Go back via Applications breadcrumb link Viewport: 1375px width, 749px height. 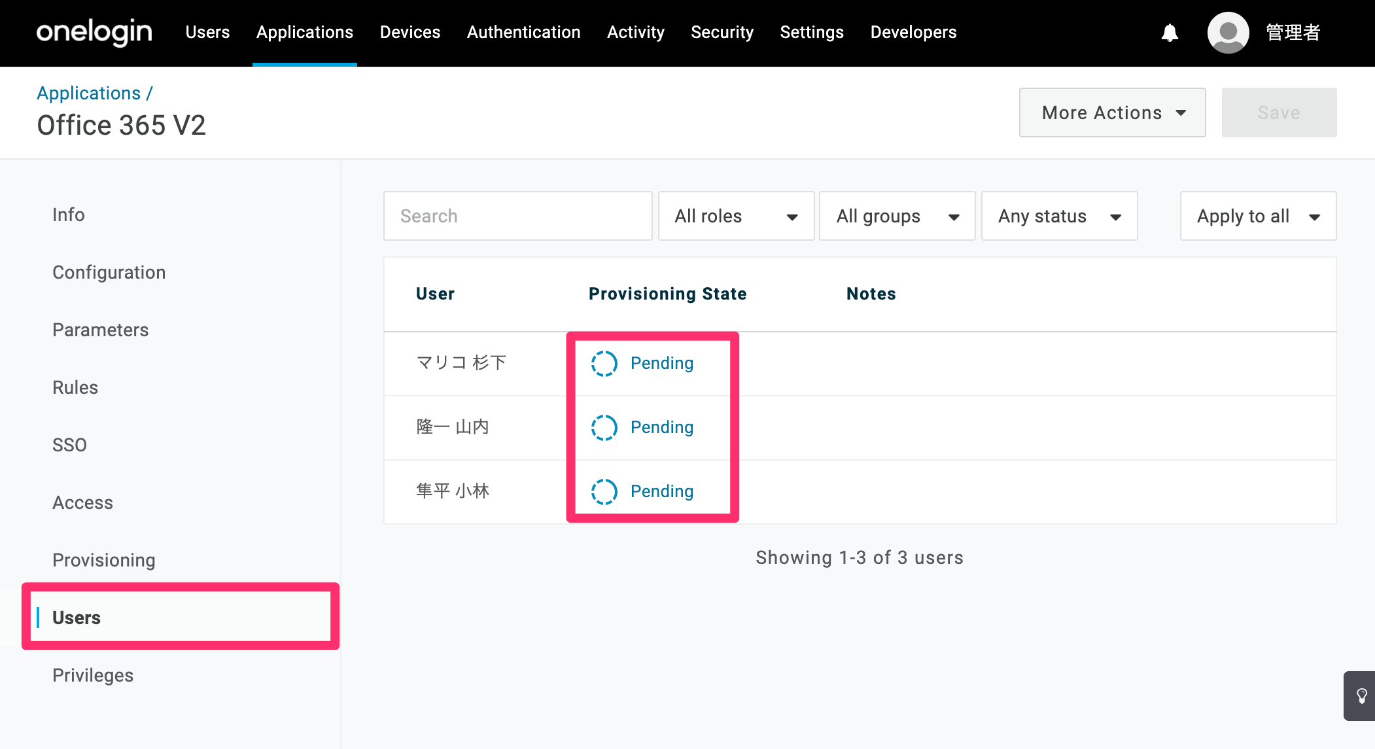(x=88, y=93)
